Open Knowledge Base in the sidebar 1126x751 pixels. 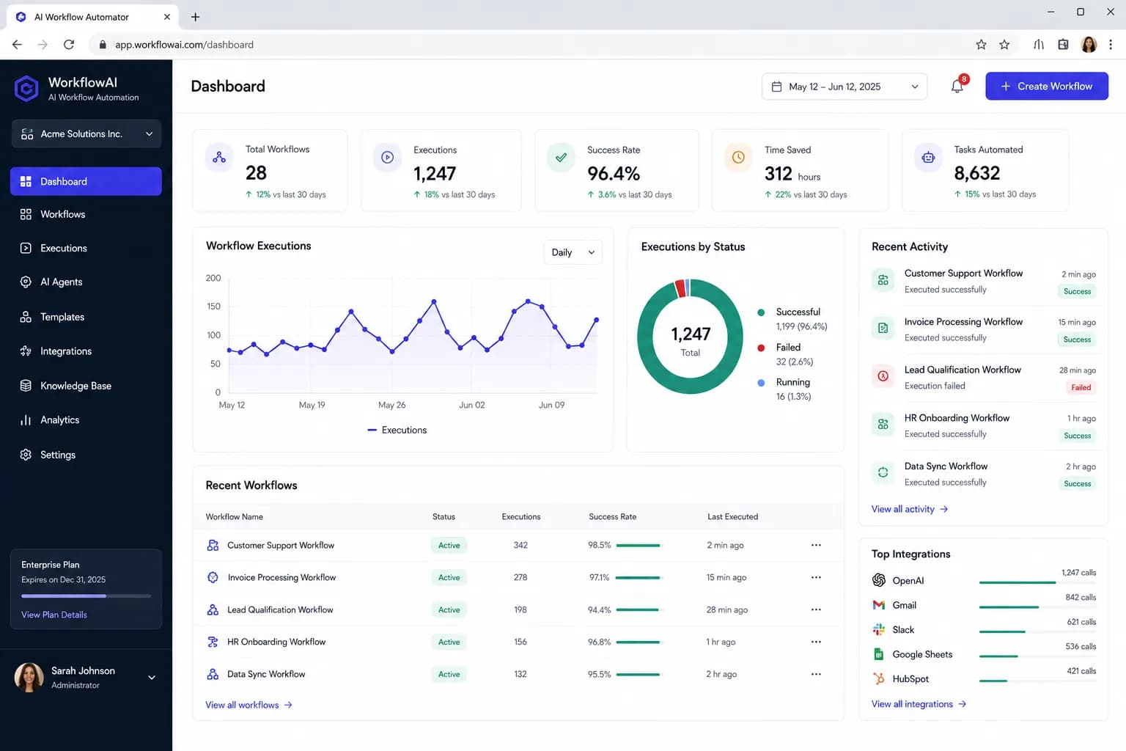click(86, 386)
